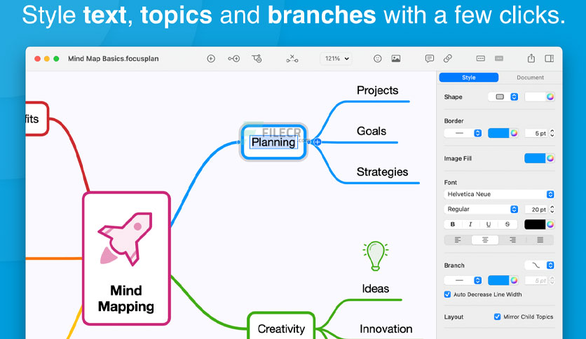Open the 121% zoom dropdown
The height and width of the screenshot is (339, 586).
(x=336, y=59)
